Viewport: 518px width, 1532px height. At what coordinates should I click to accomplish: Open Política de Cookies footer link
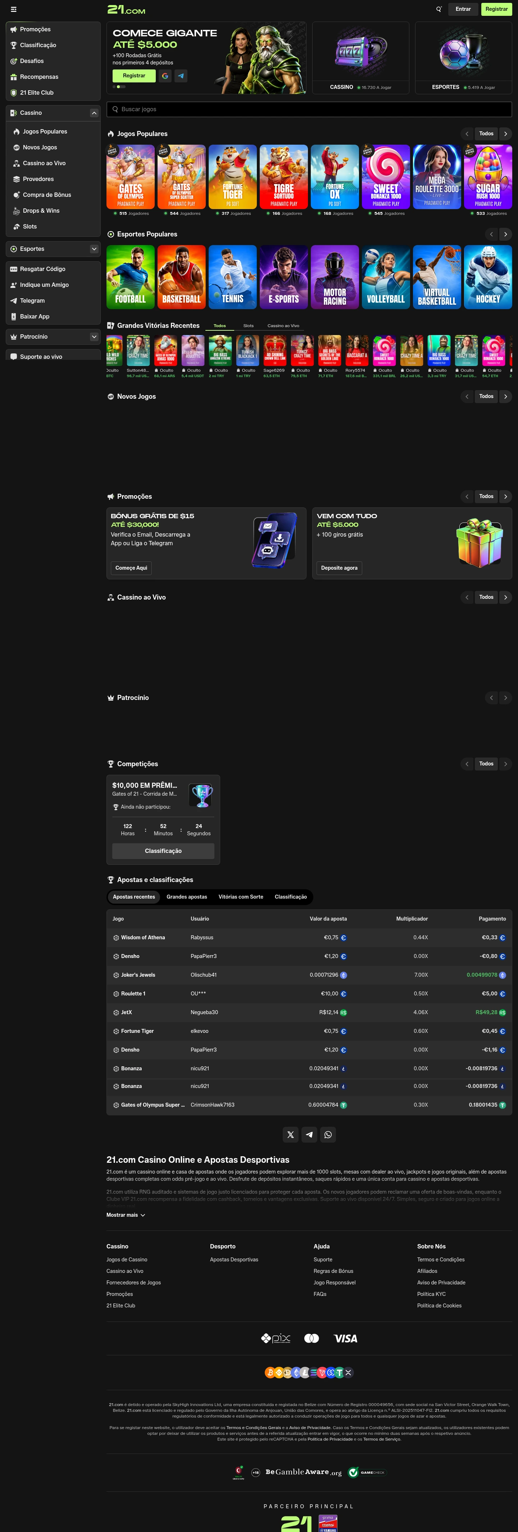pos(439,1305)
